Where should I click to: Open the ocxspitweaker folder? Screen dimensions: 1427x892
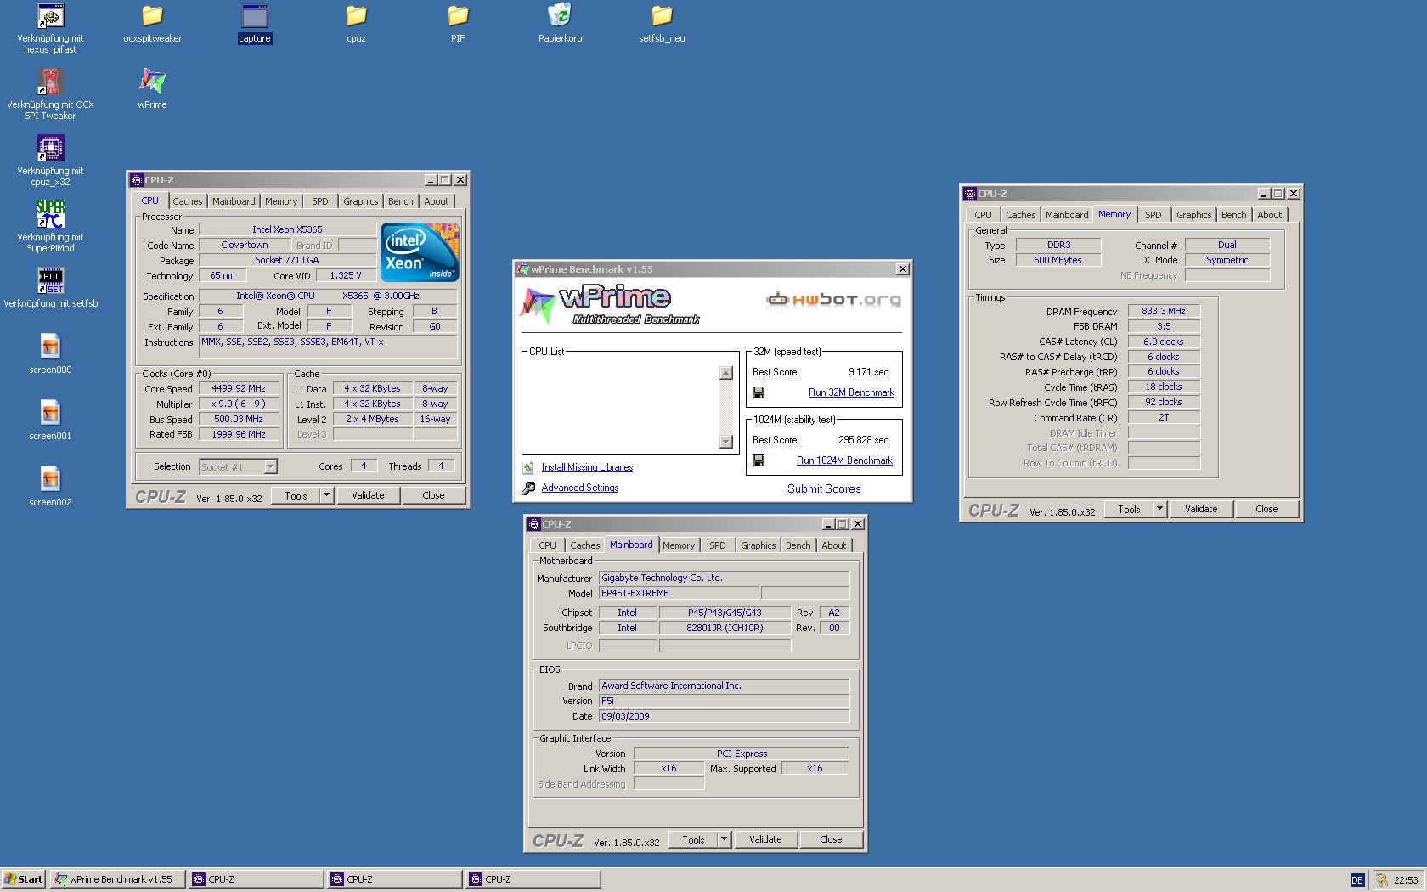coord(152,17)
